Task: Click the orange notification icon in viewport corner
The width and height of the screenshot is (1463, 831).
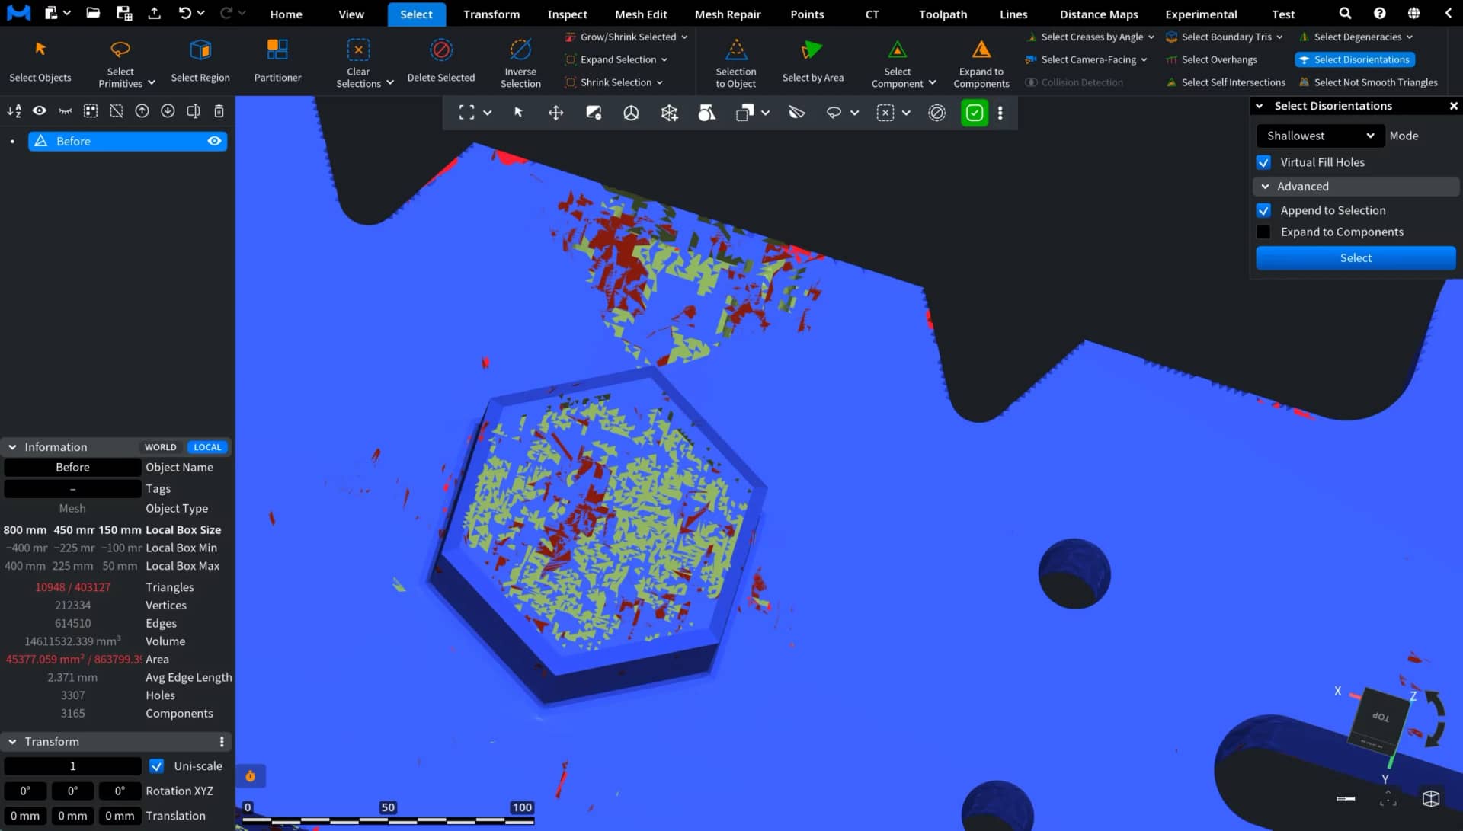Action: click(x=250, y=776)
